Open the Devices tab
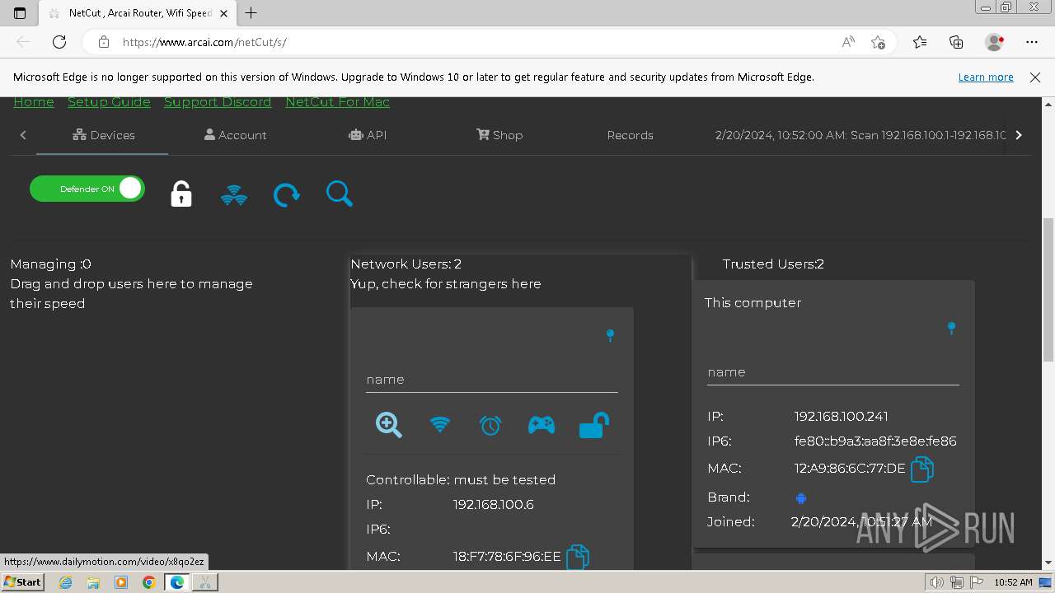Screen dimensions: 1055x593 pos(103,135)
